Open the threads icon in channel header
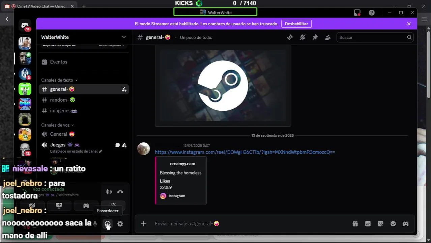The width and height of the screenshot is (431, 243). coord(290,37)
